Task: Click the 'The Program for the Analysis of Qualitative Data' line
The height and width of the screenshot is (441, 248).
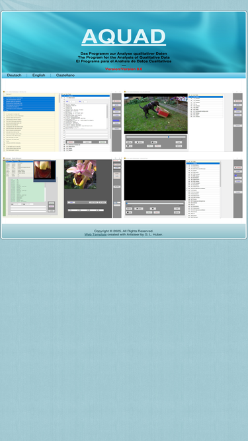Action: (x=124, y=58)
